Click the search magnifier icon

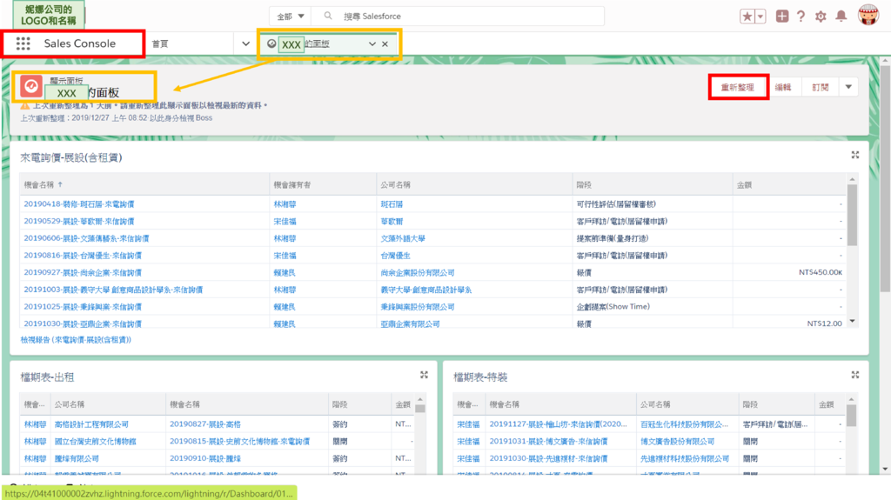[x=328, y=16]
